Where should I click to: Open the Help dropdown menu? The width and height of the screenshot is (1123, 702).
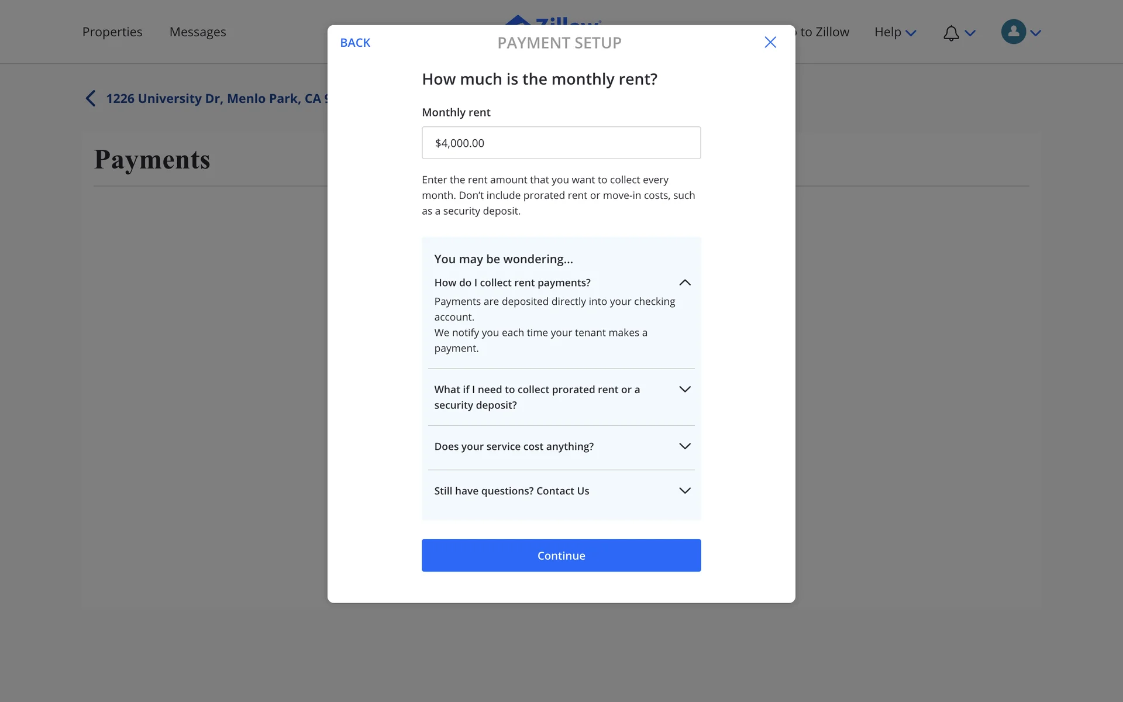pyautogui.click(x=895, y=32)
